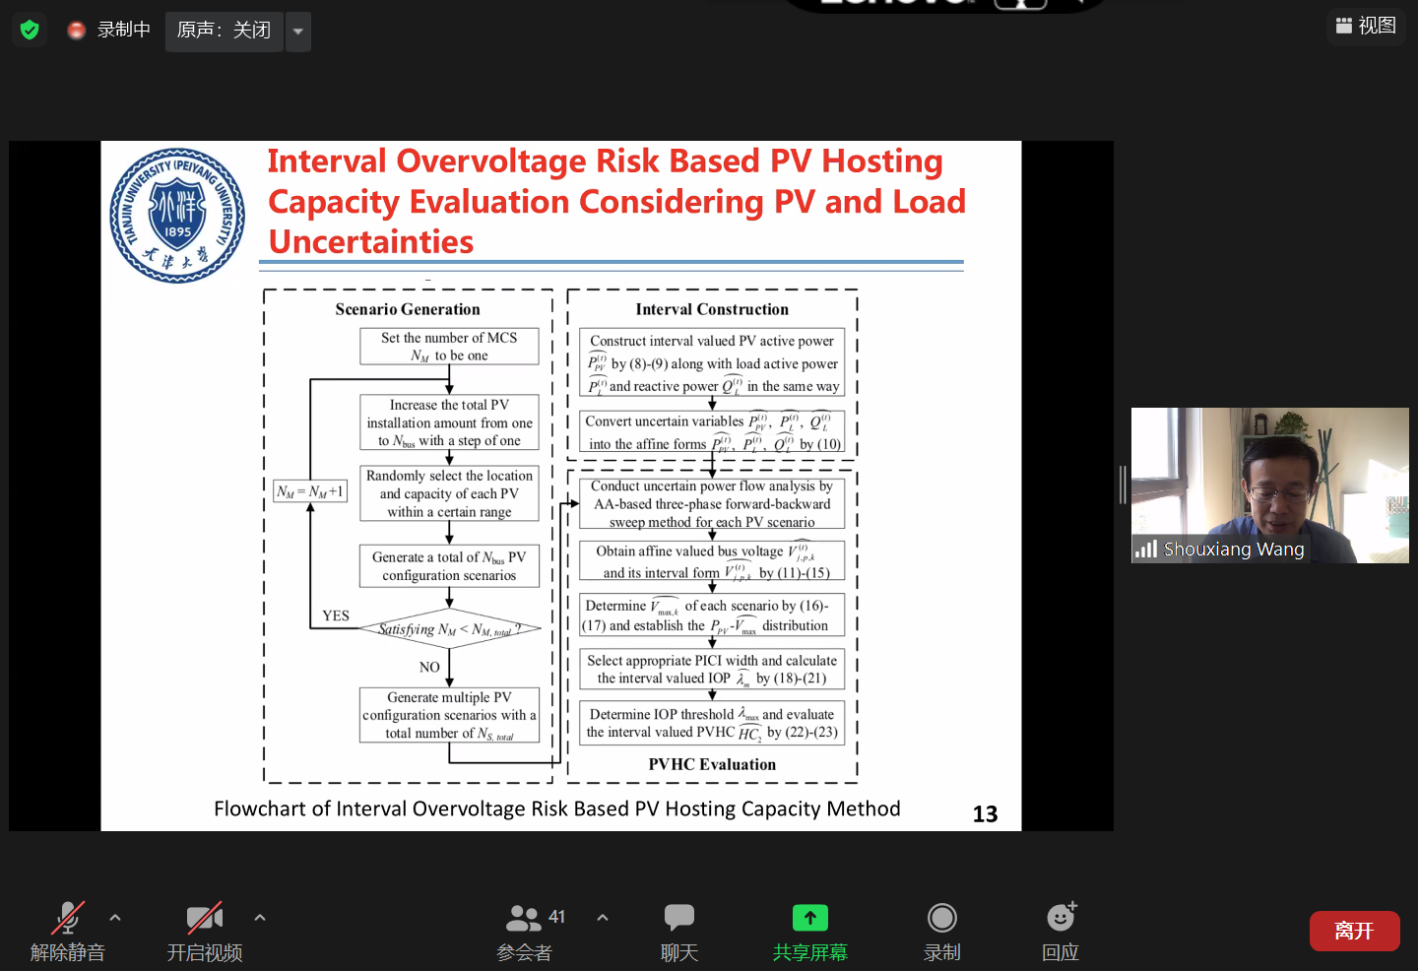Open the 视图 view layout menu

1366,26
